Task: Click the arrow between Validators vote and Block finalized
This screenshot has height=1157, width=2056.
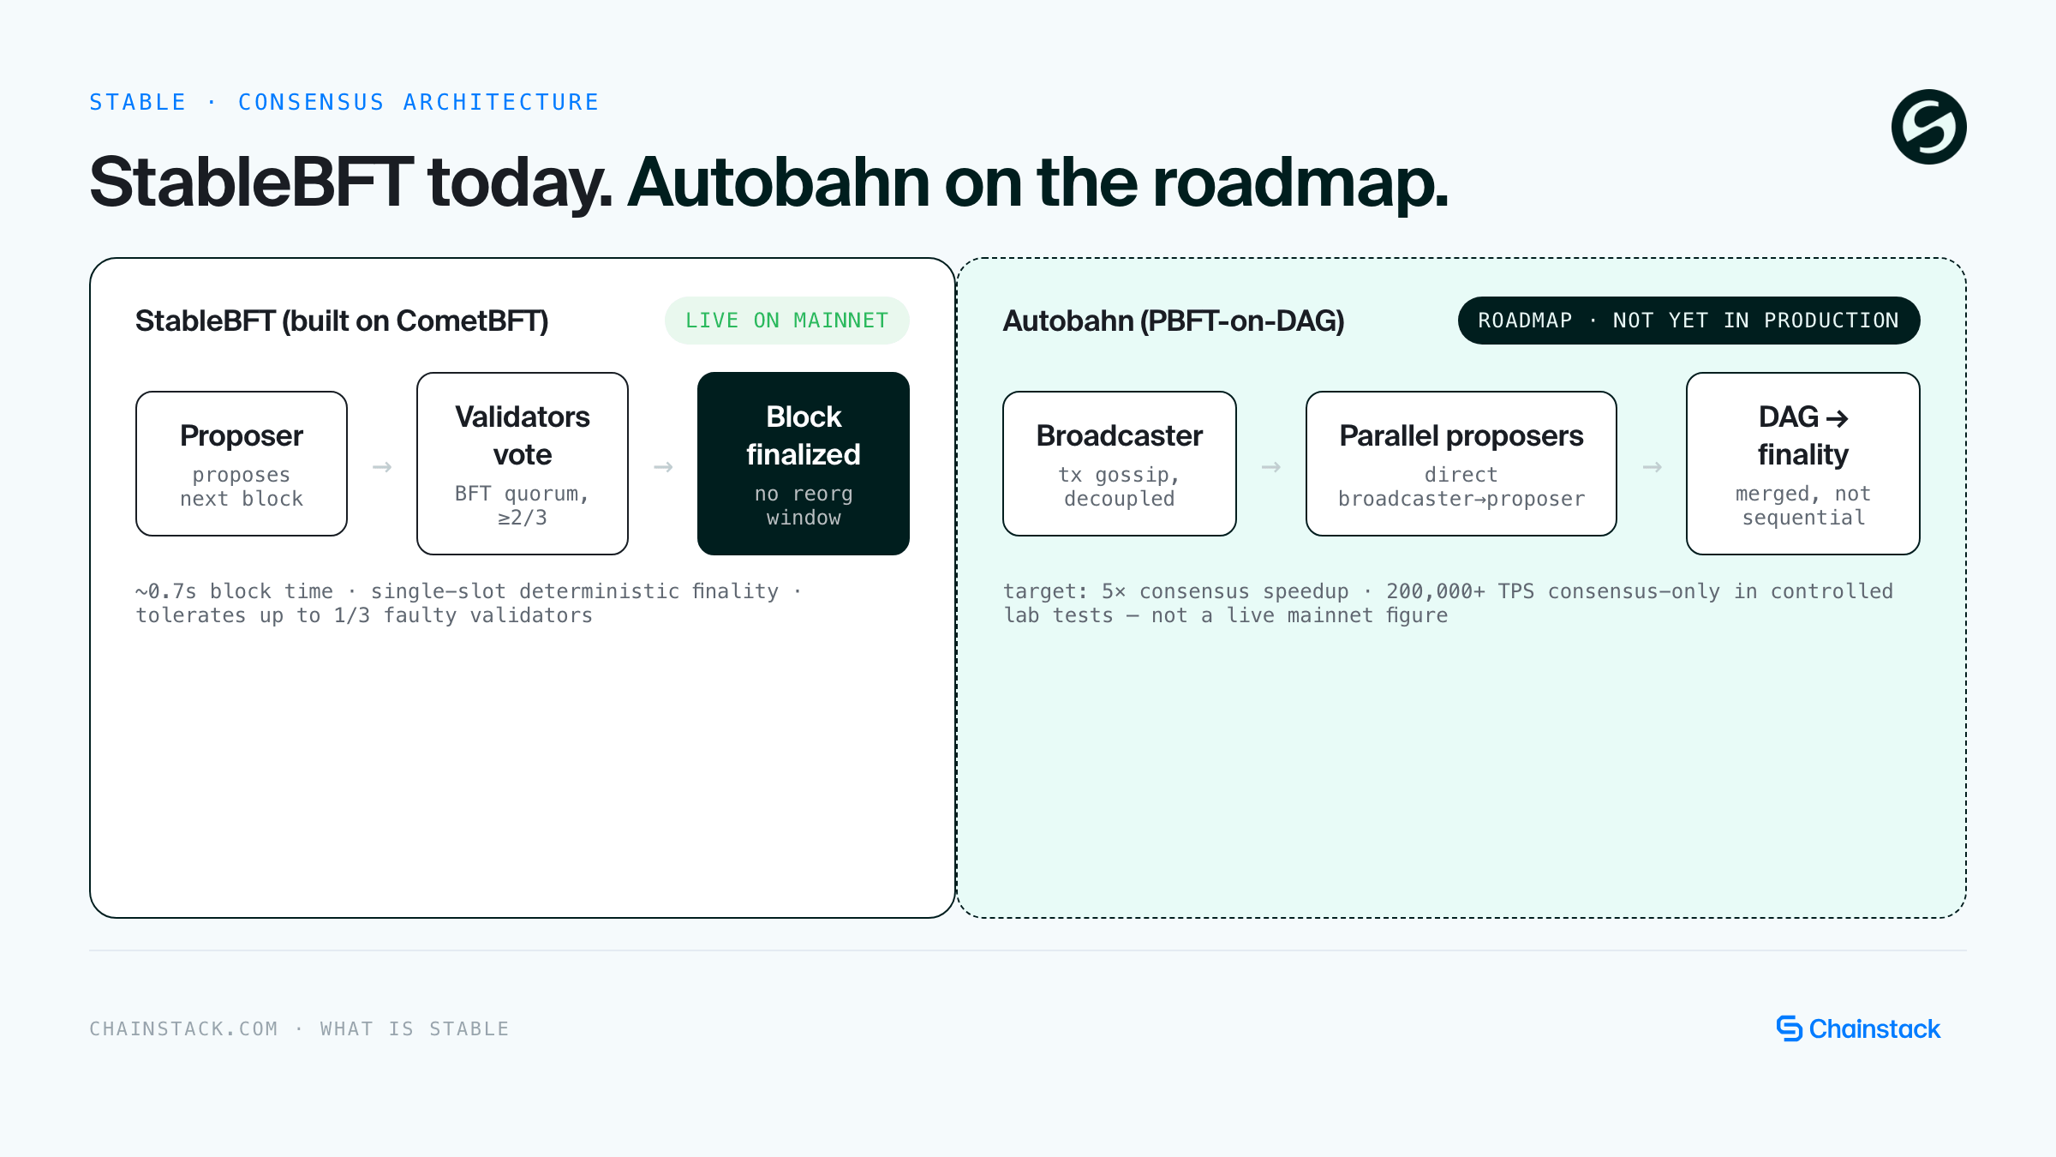Action: [x=663, y=467]
